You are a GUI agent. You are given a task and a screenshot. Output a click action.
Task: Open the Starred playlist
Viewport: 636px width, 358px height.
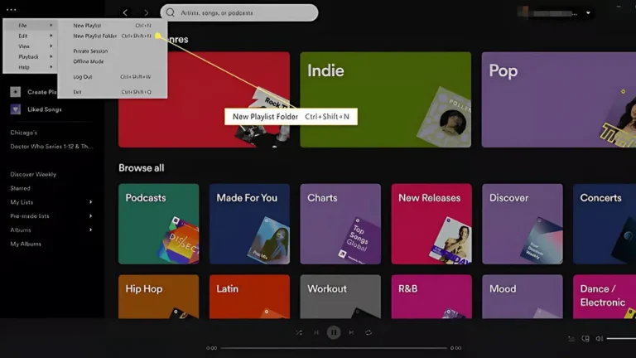click(20, 188)
